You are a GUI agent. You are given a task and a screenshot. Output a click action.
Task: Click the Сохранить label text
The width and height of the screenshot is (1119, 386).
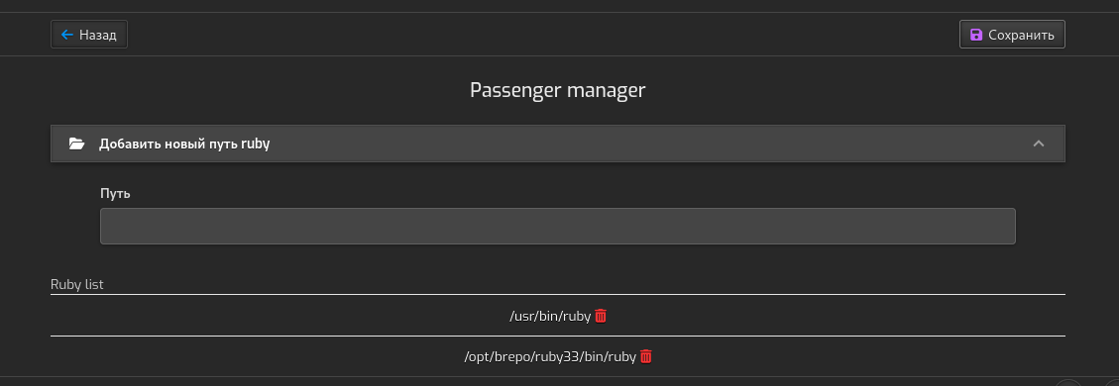click(x=1021, y=35)
